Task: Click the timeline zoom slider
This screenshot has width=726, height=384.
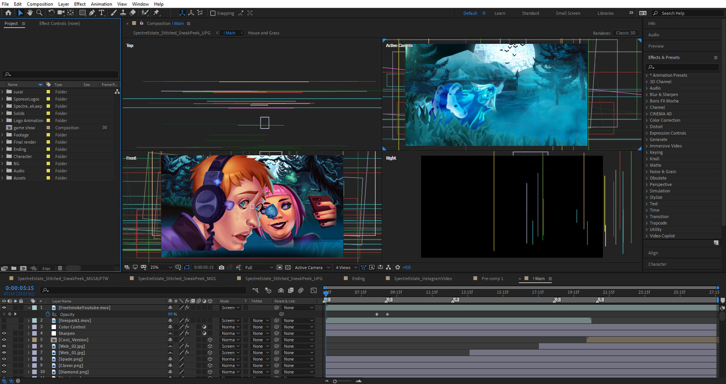Action: (x=335, y=381)
